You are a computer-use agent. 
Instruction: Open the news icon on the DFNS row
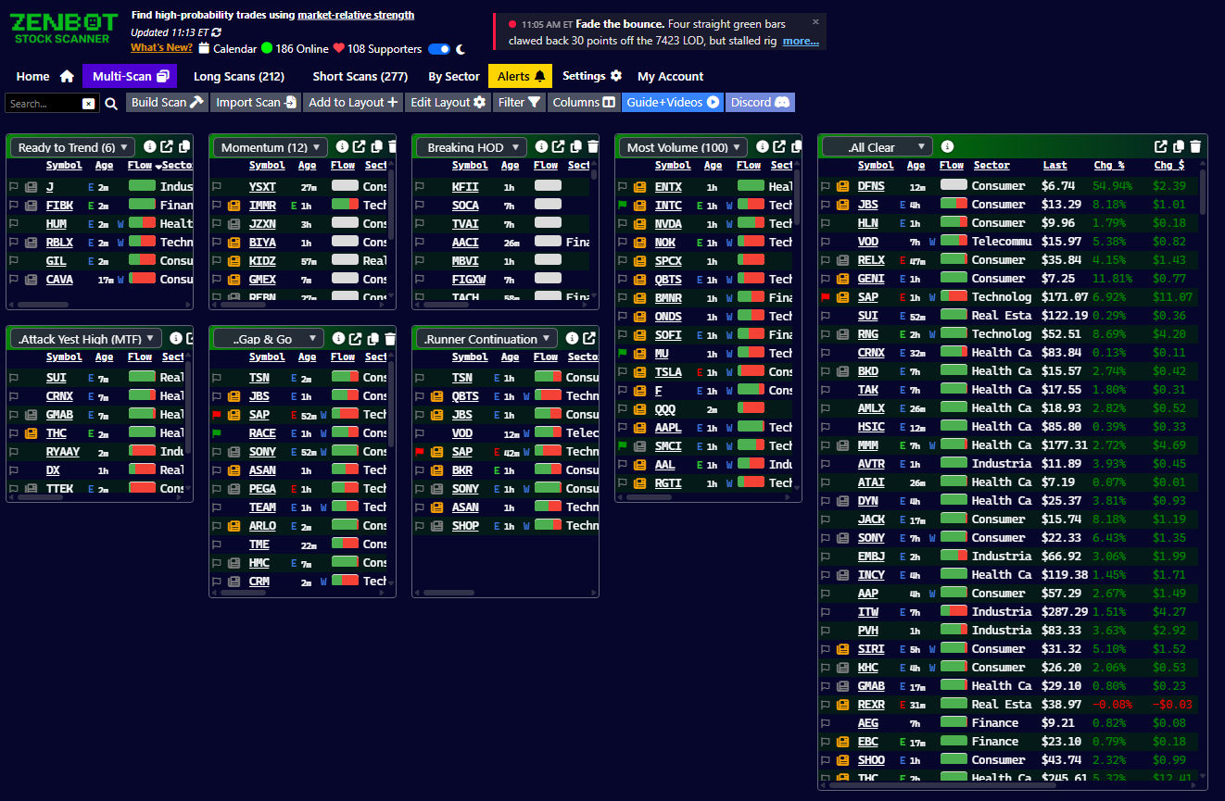coord(843,186)
